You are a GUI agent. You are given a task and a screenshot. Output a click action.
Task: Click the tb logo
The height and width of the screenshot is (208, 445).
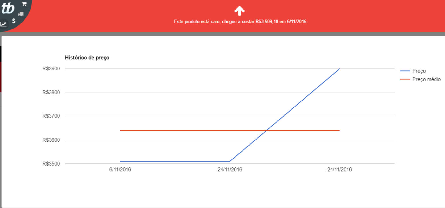(8, 9)
